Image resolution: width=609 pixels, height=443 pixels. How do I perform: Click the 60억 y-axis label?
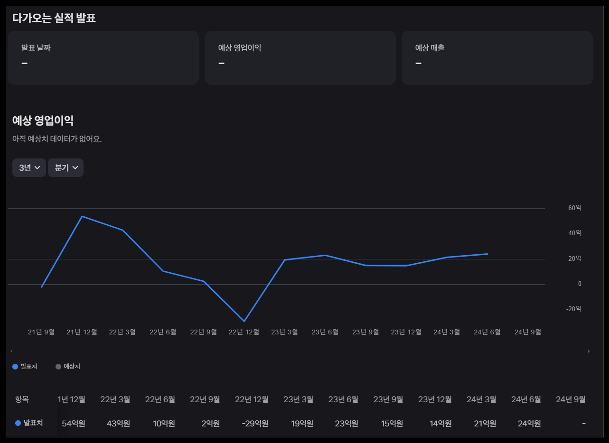click(x=575, y=208)
